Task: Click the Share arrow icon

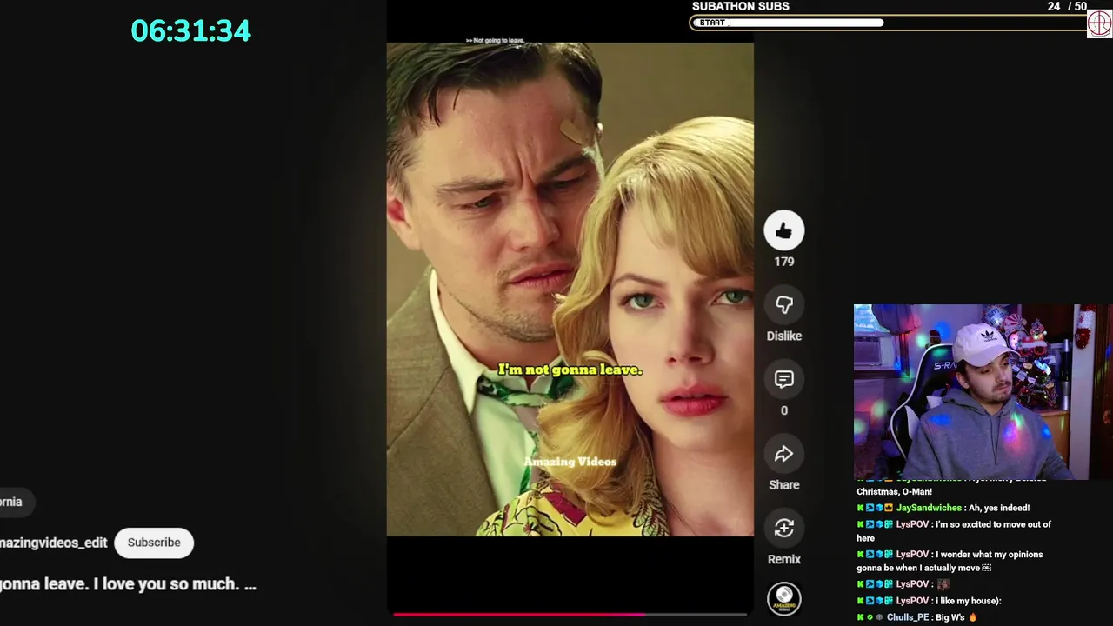Action: point(783,454)
